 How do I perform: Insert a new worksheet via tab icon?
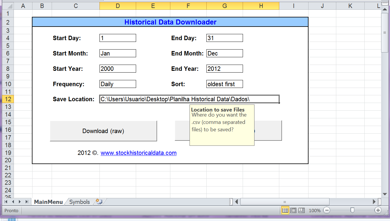tap(99, 202)
